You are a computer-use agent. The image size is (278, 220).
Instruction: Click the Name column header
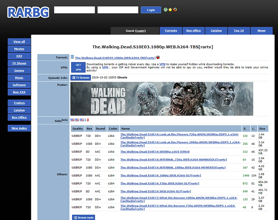click(x=181, y=129)
